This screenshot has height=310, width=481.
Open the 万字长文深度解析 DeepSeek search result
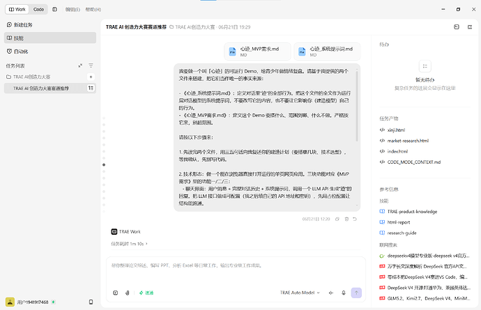[427, 266]
